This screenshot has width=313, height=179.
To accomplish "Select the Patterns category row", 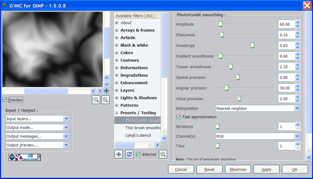I will click(x=137, y=105).
